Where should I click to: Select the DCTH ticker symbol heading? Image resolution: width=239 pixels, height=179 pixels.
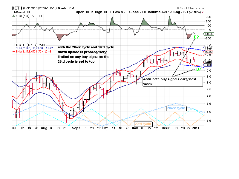point(17,8)
